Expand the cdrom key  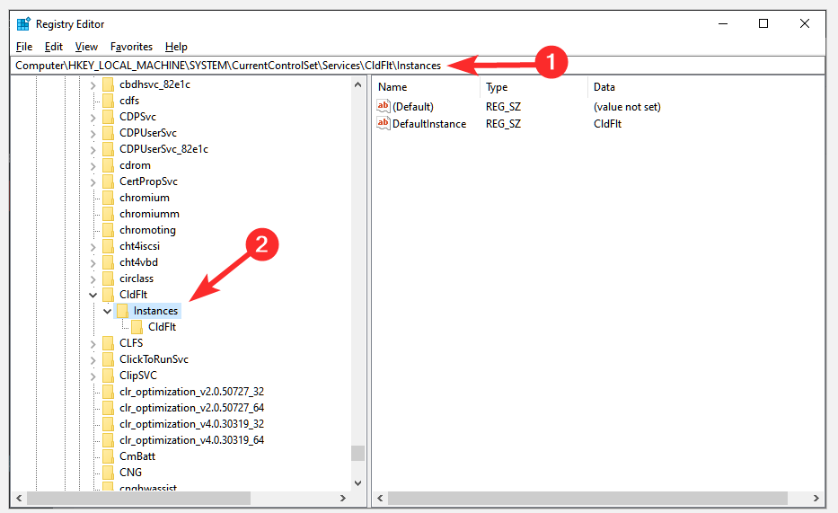[93, 166]
